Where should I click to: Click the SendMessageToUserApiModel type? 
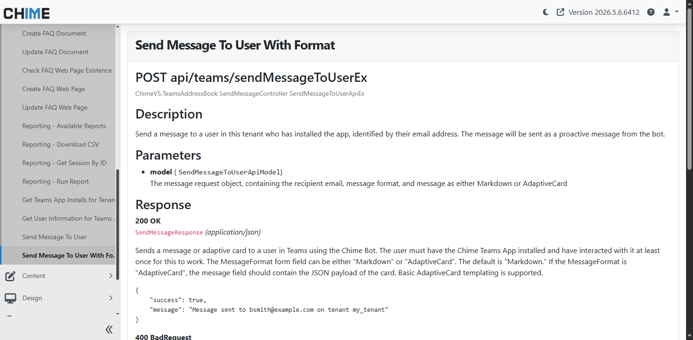pyautogui.click(x=230, y=172)
